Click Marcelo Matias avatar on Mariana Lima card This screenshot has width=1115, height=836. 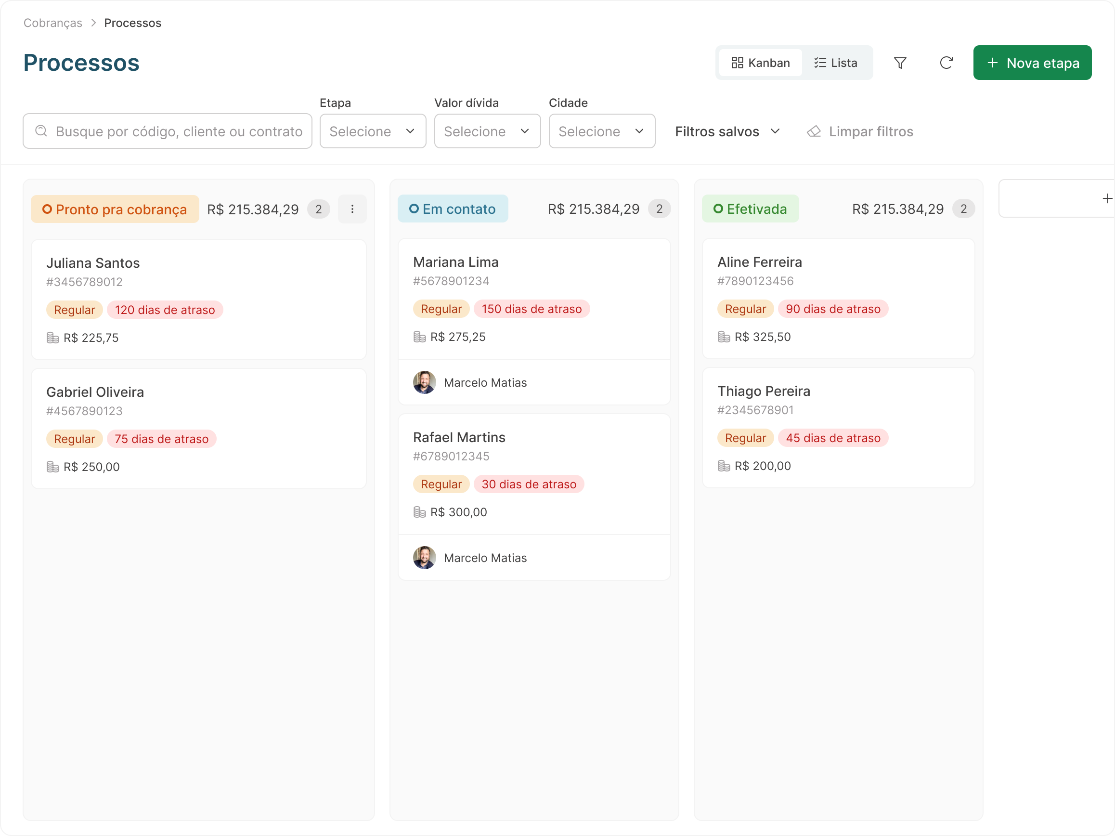click(424, 383)
